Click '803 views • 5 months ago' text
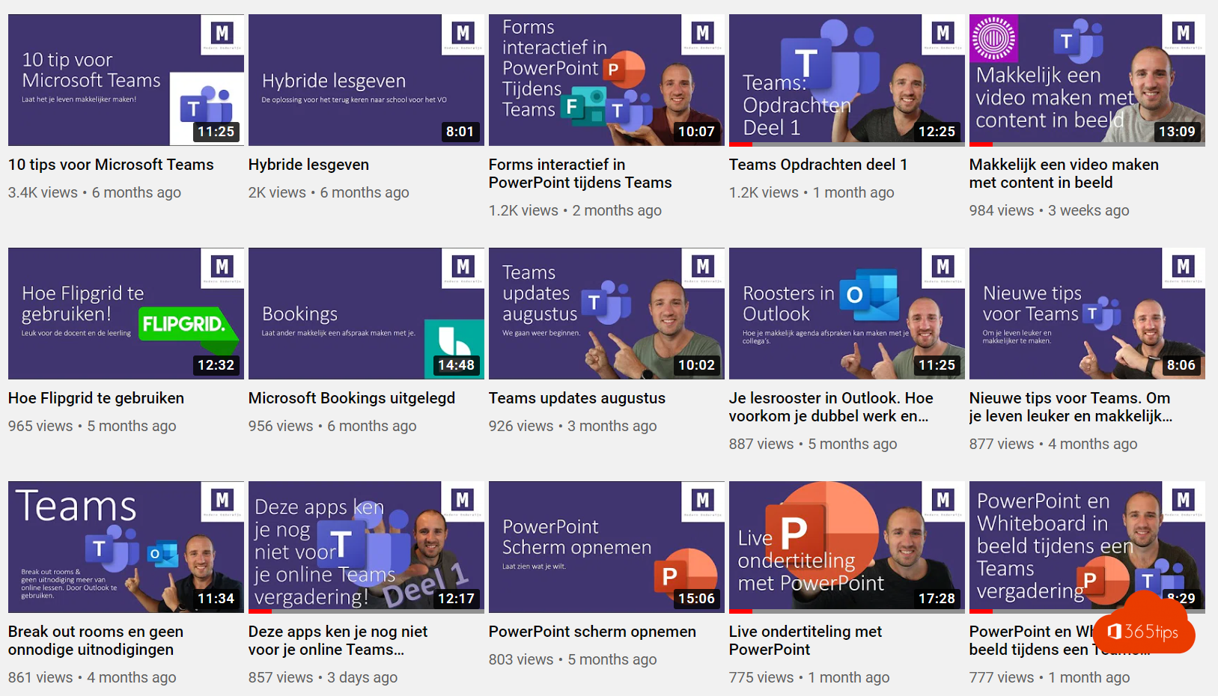 [x=573, y=659]
